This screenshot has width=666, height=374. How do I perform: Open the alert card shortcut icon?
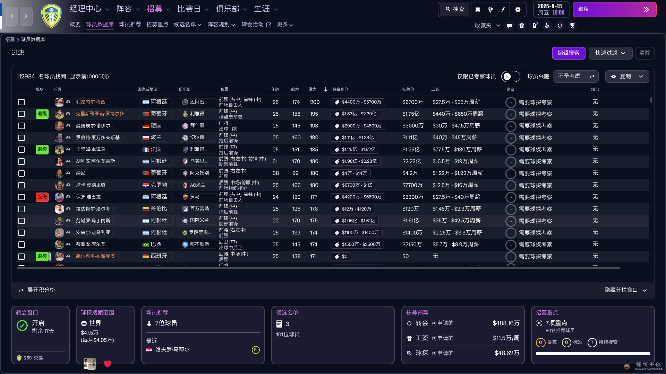point(535,26)
